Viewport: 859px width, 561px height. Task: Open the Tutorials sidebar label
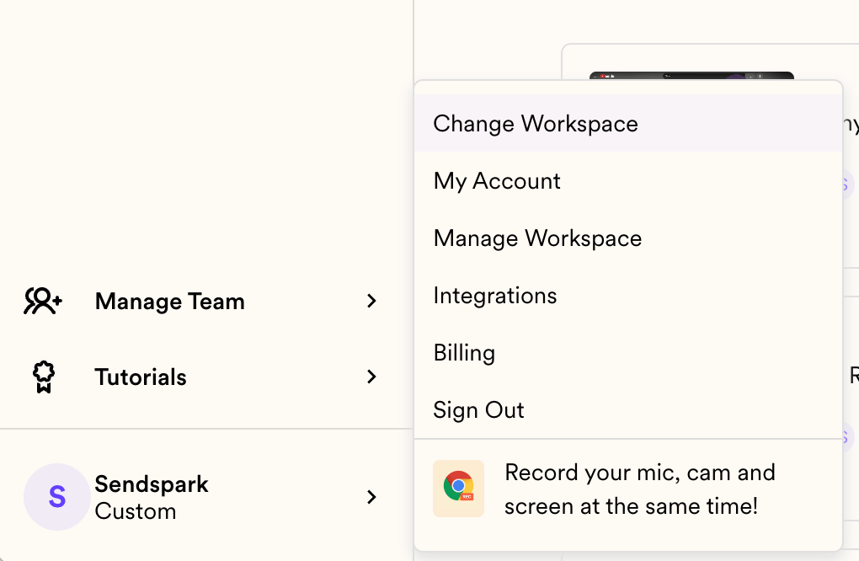coord(141,377)
